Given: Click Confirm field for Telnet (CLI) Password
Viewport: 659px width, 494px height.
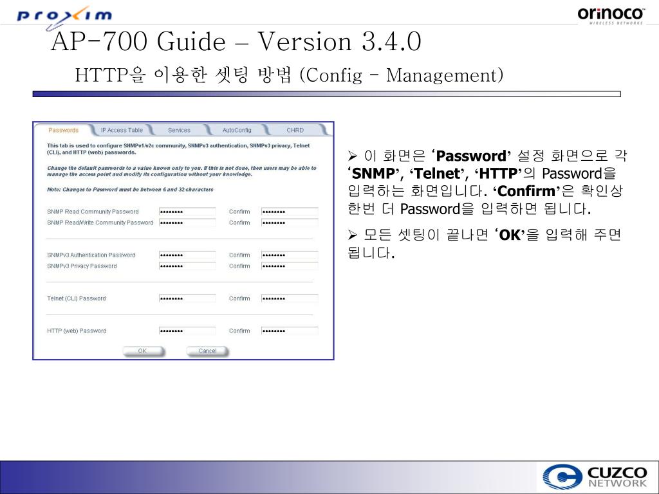Looking at the screenshot, I should click(x=290, y=298).
